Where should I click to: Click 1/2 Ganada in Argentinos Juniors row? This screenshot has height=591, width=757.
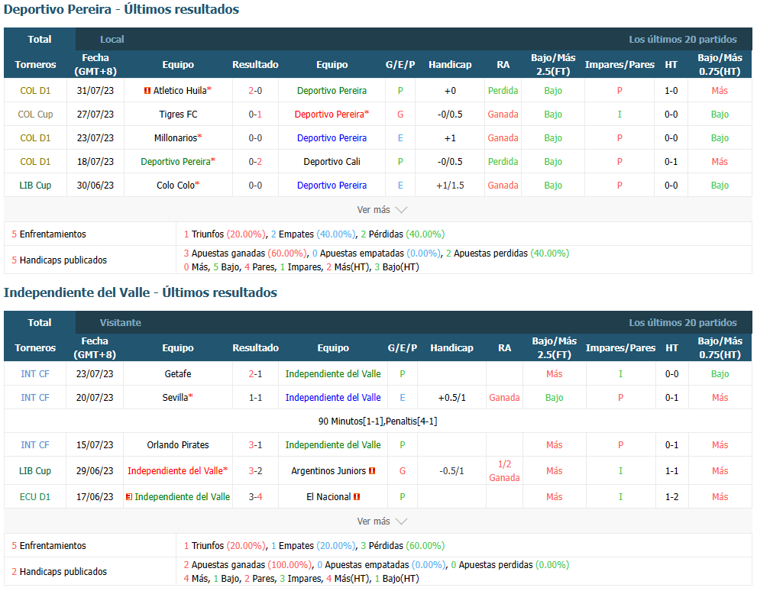click(x=504, y=471)
